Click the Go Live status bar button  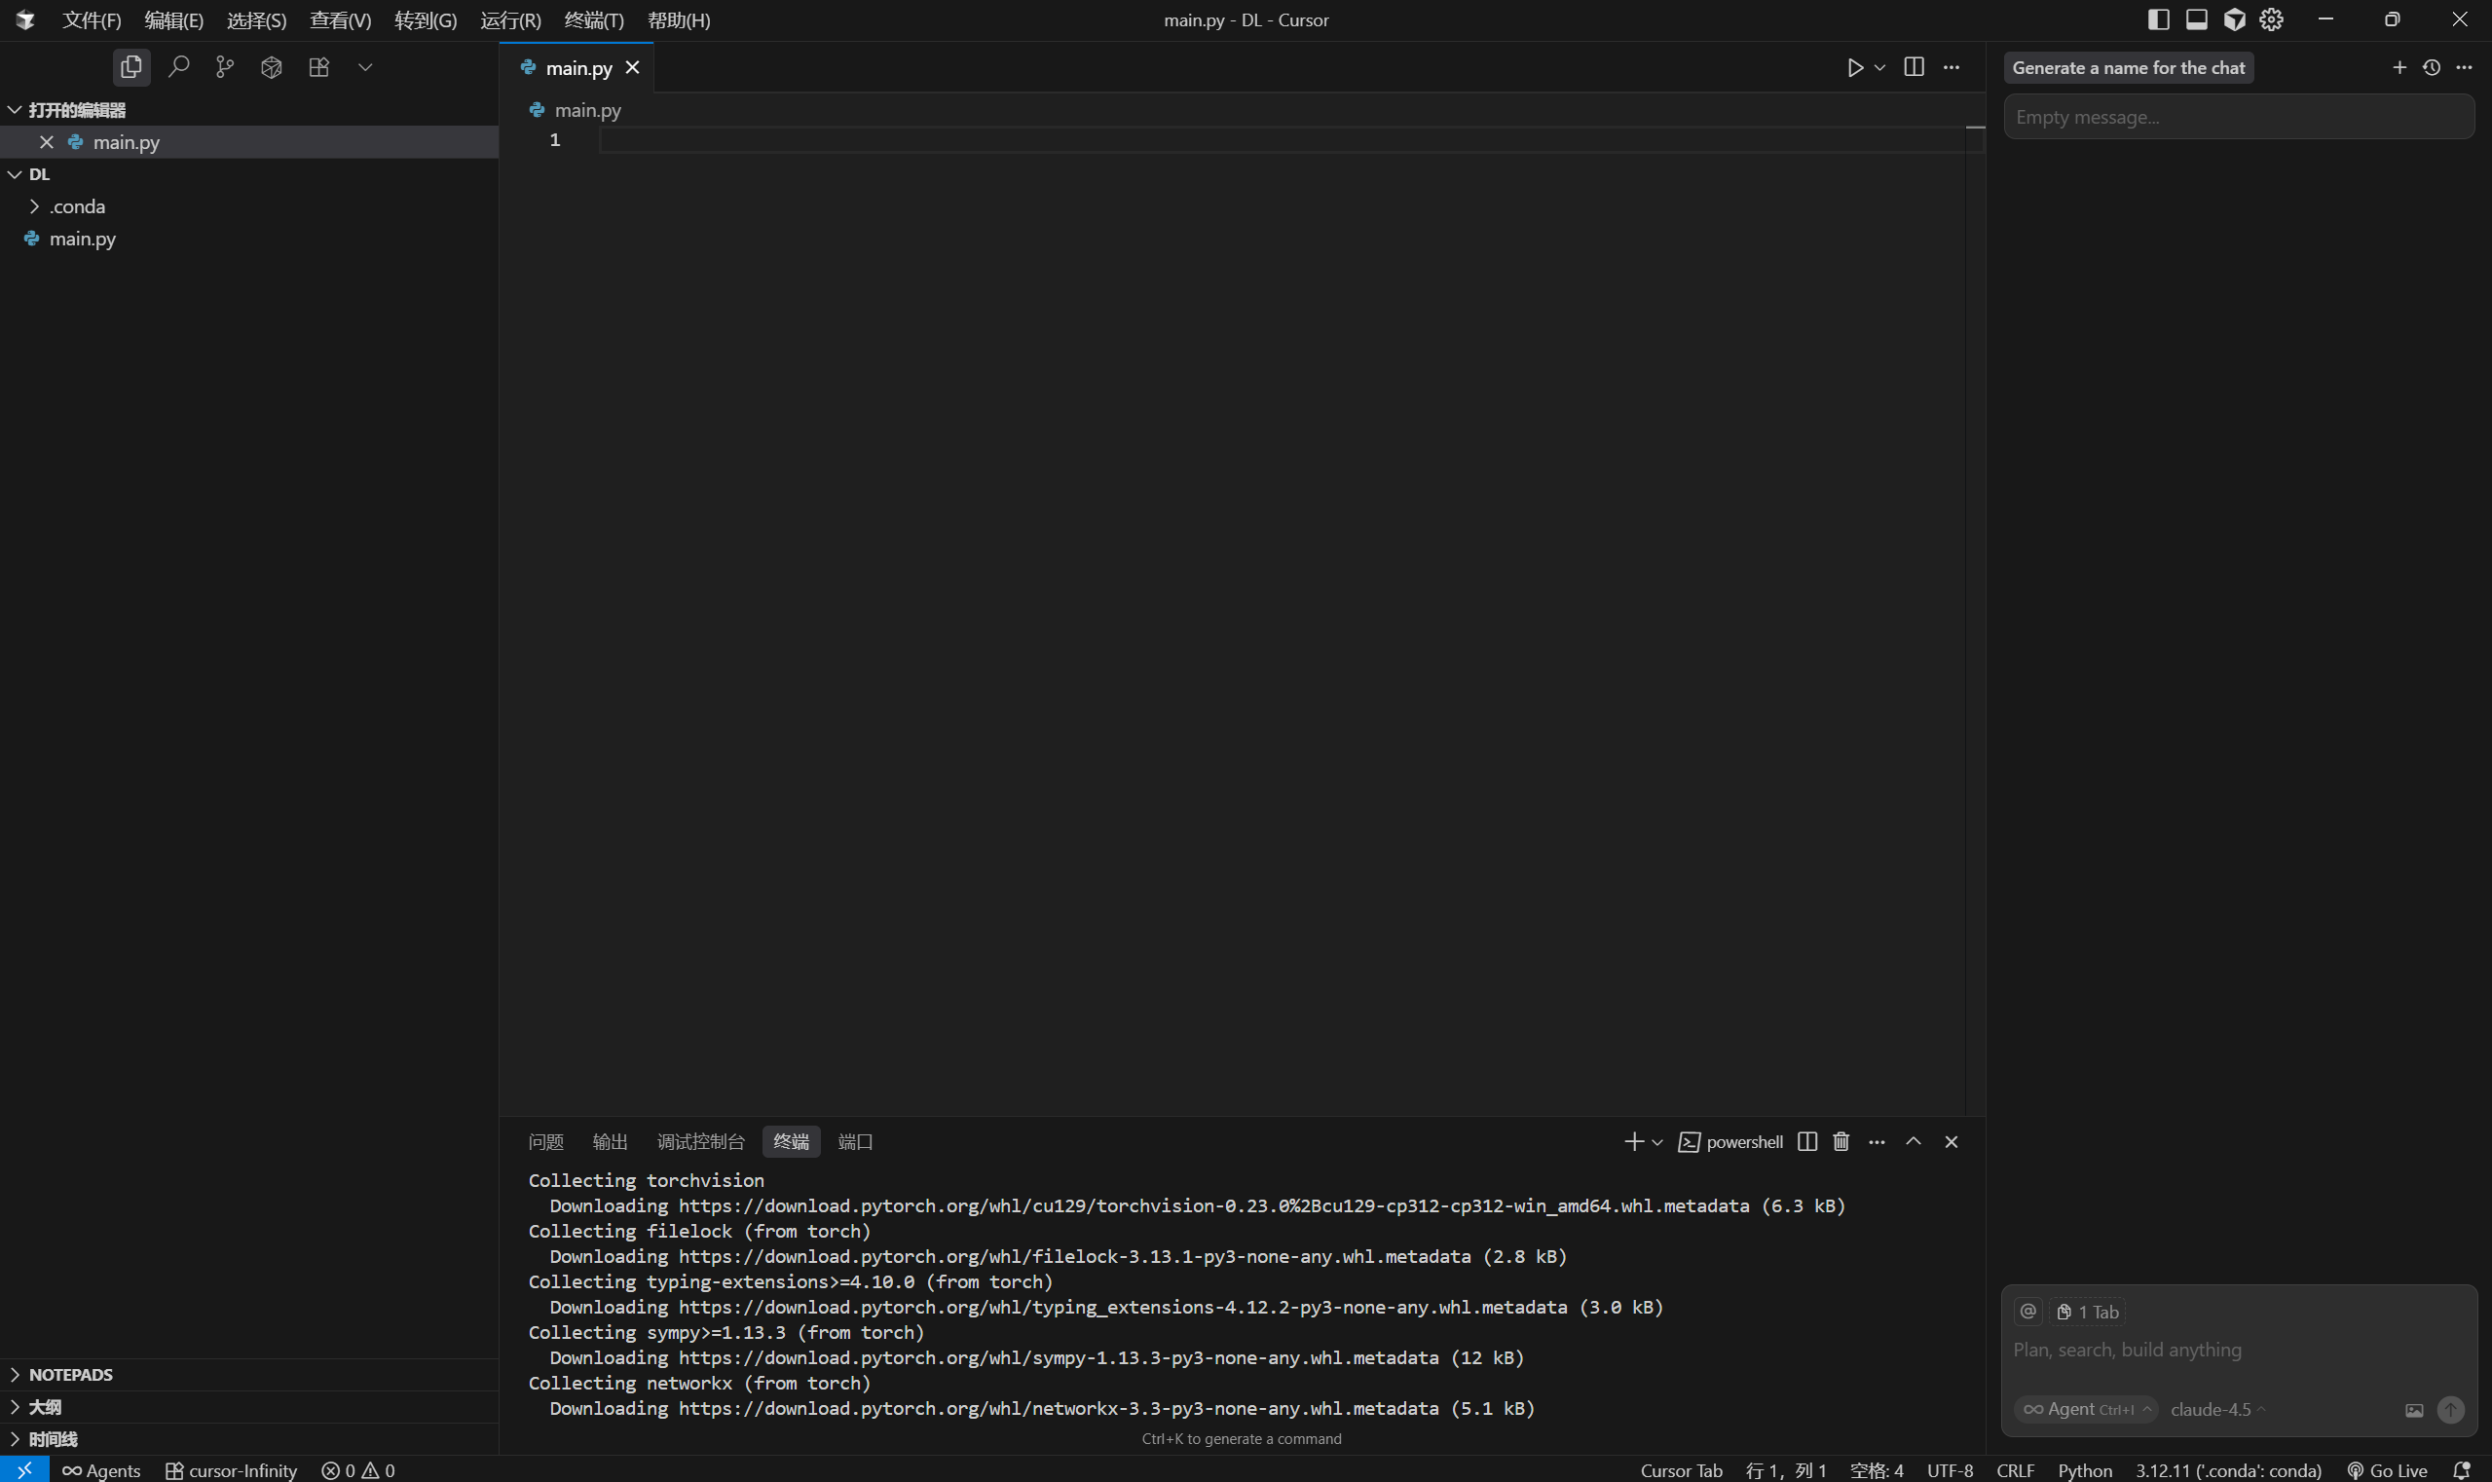pyautogui.click(x=2386, y=1470)
